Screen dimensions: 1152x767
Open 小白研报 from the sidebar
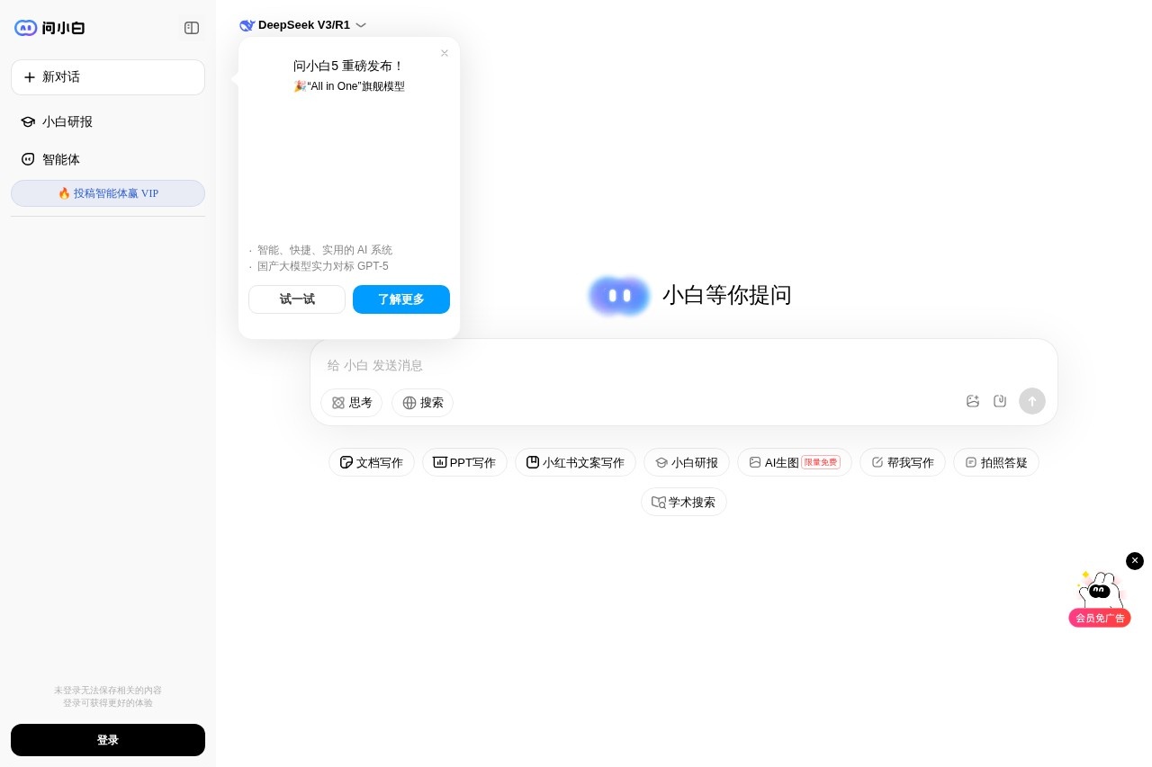coord(67,121)
